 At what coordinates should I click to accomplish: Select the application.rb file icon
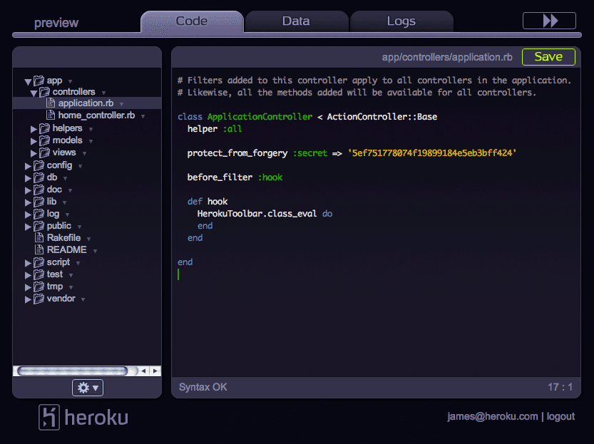pos(52,103)
